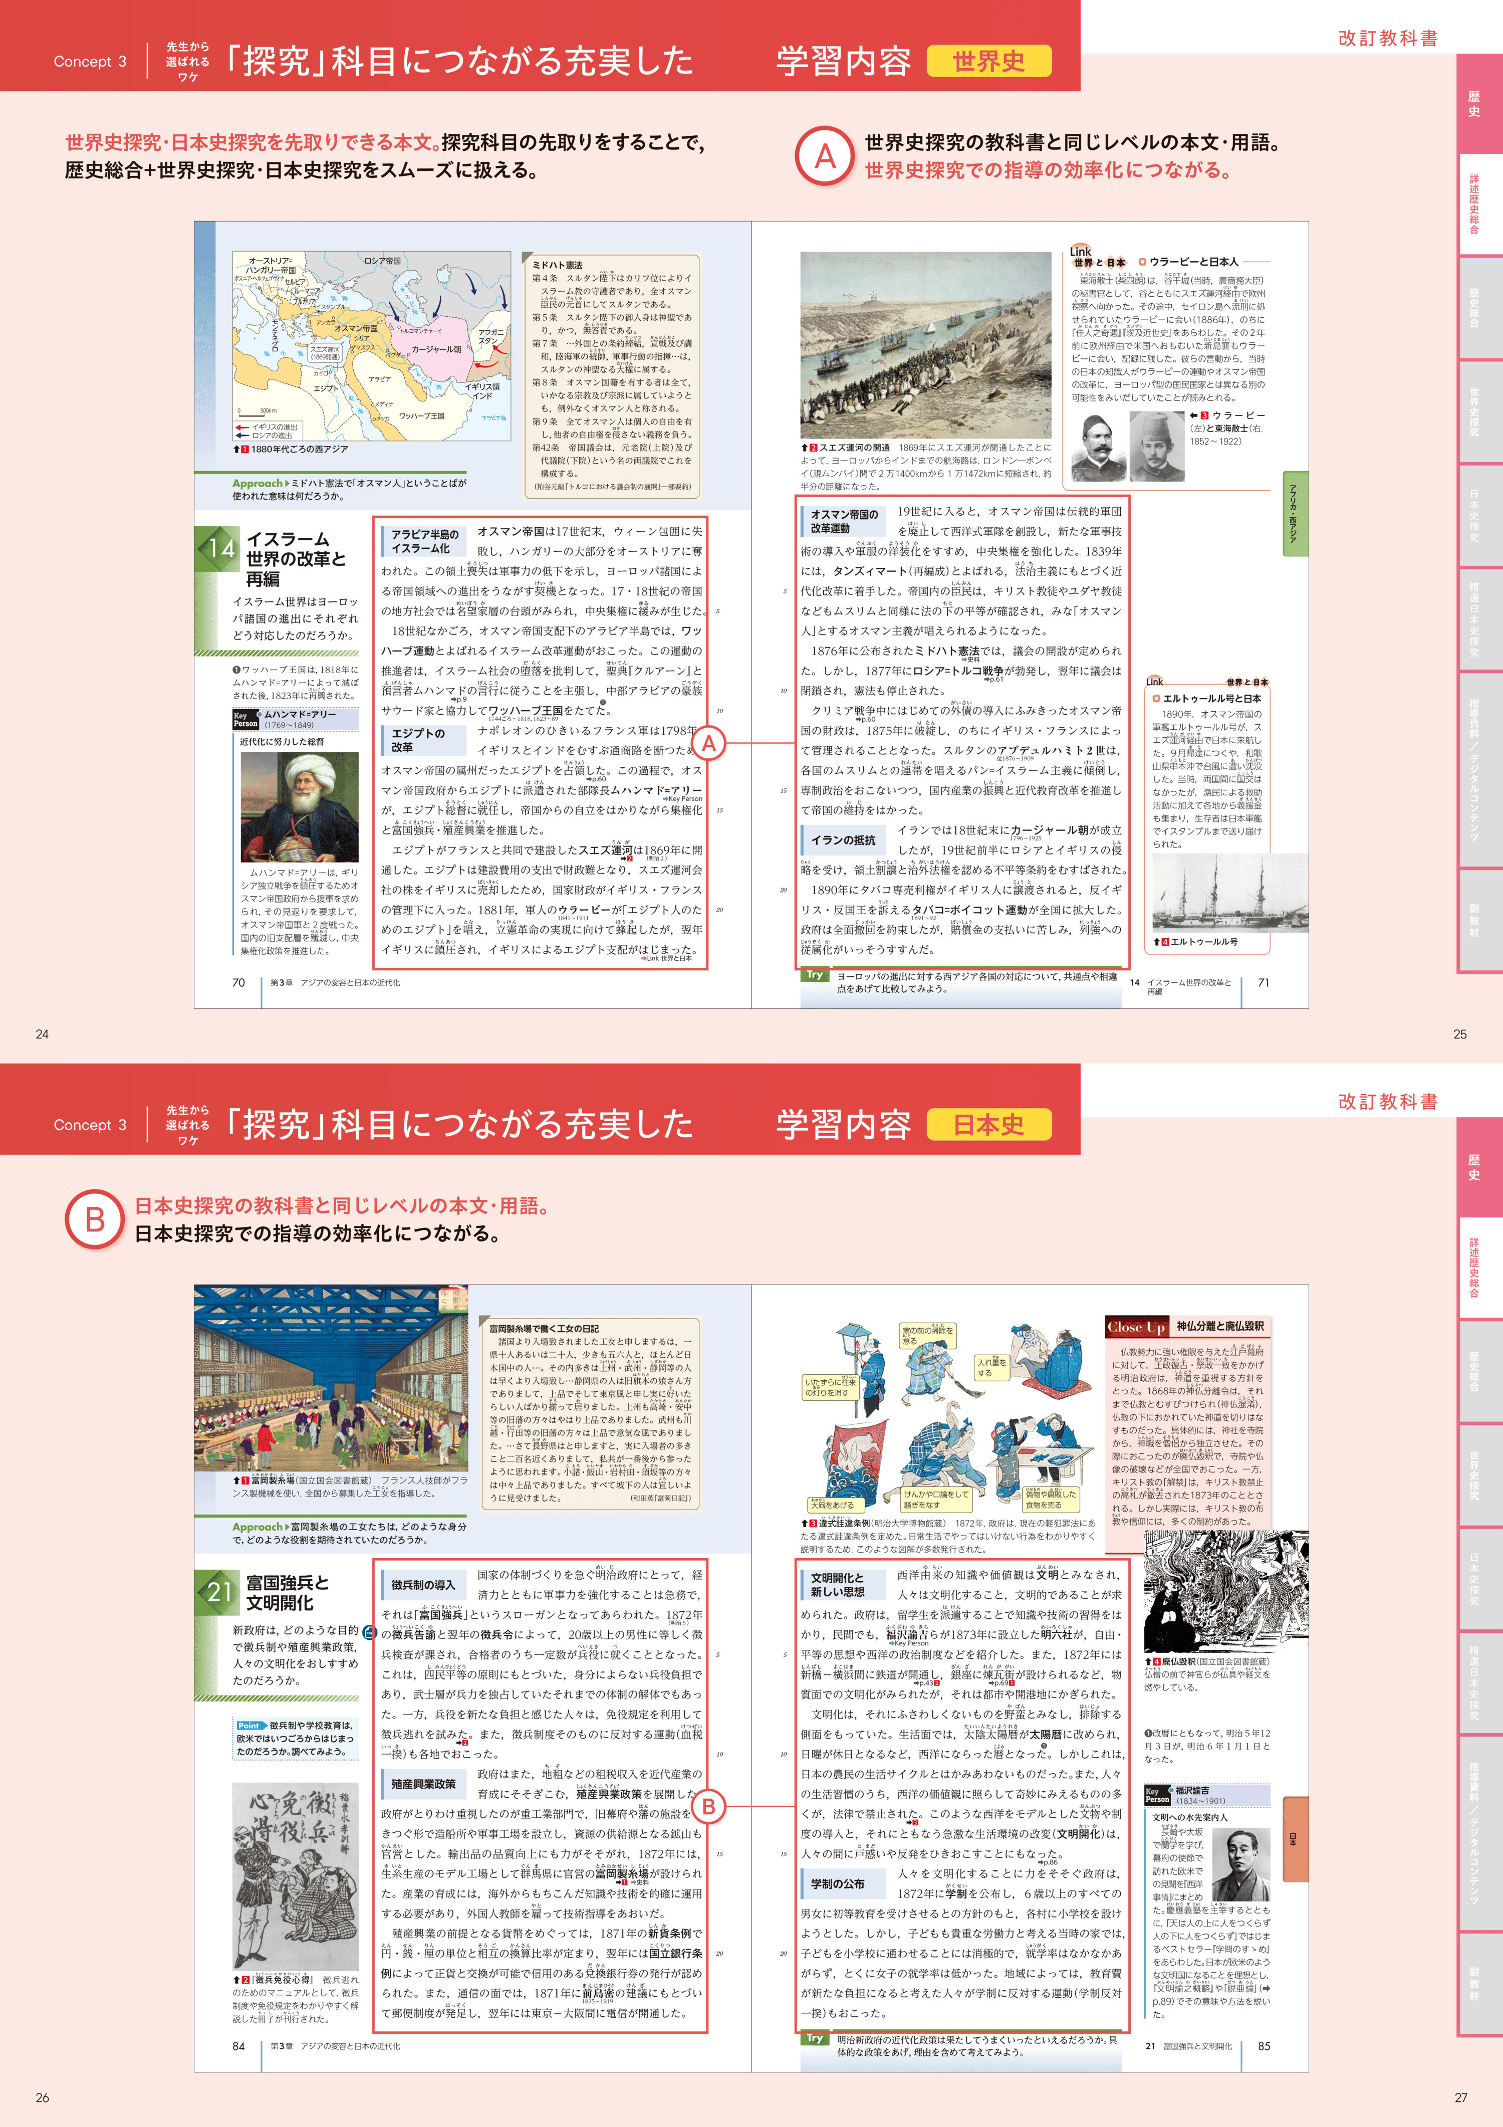Click the Try label on page 71
The width and height of the screenshot is (1503, 2127).
(x=814, y=975)
